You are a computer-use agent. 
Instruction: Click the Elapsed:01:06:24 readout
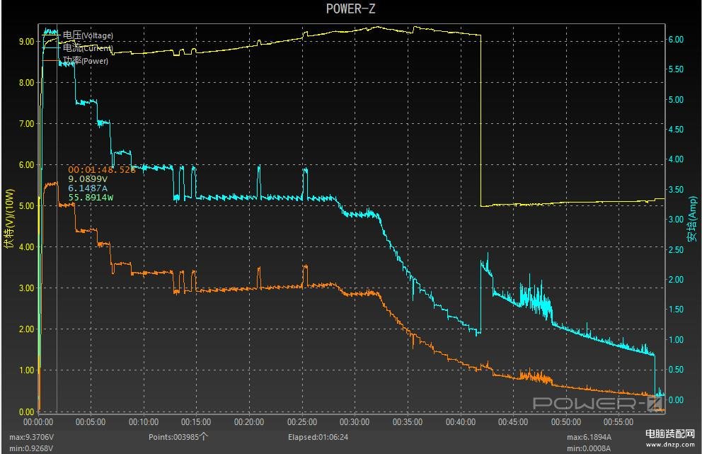pyautogui.click(x=318, y=437)
